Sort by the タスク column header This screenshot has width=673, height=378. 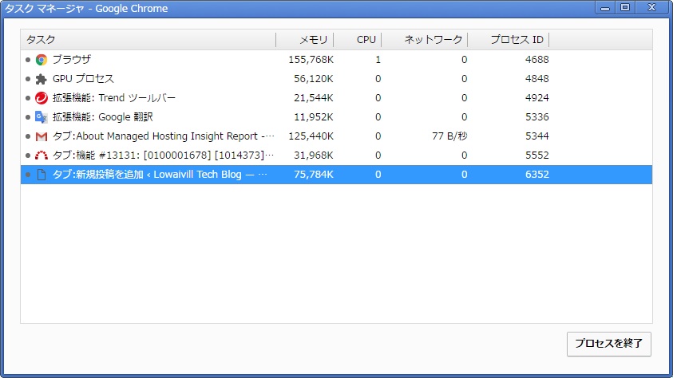coord(148,40)
